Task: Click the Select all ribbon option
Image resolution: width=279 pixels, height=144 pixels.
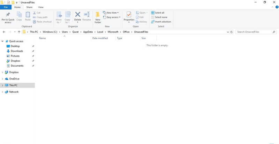Action: (x=158, y=13)
